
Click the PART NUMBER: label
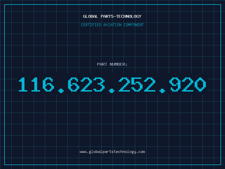[x=112, y=64]
